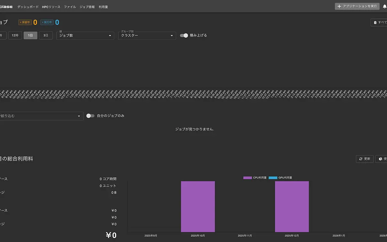This screenshot has height=242, width=387.
Task: Open the ジョブ数 value dropdown
Action: click(x=85, y=35)
